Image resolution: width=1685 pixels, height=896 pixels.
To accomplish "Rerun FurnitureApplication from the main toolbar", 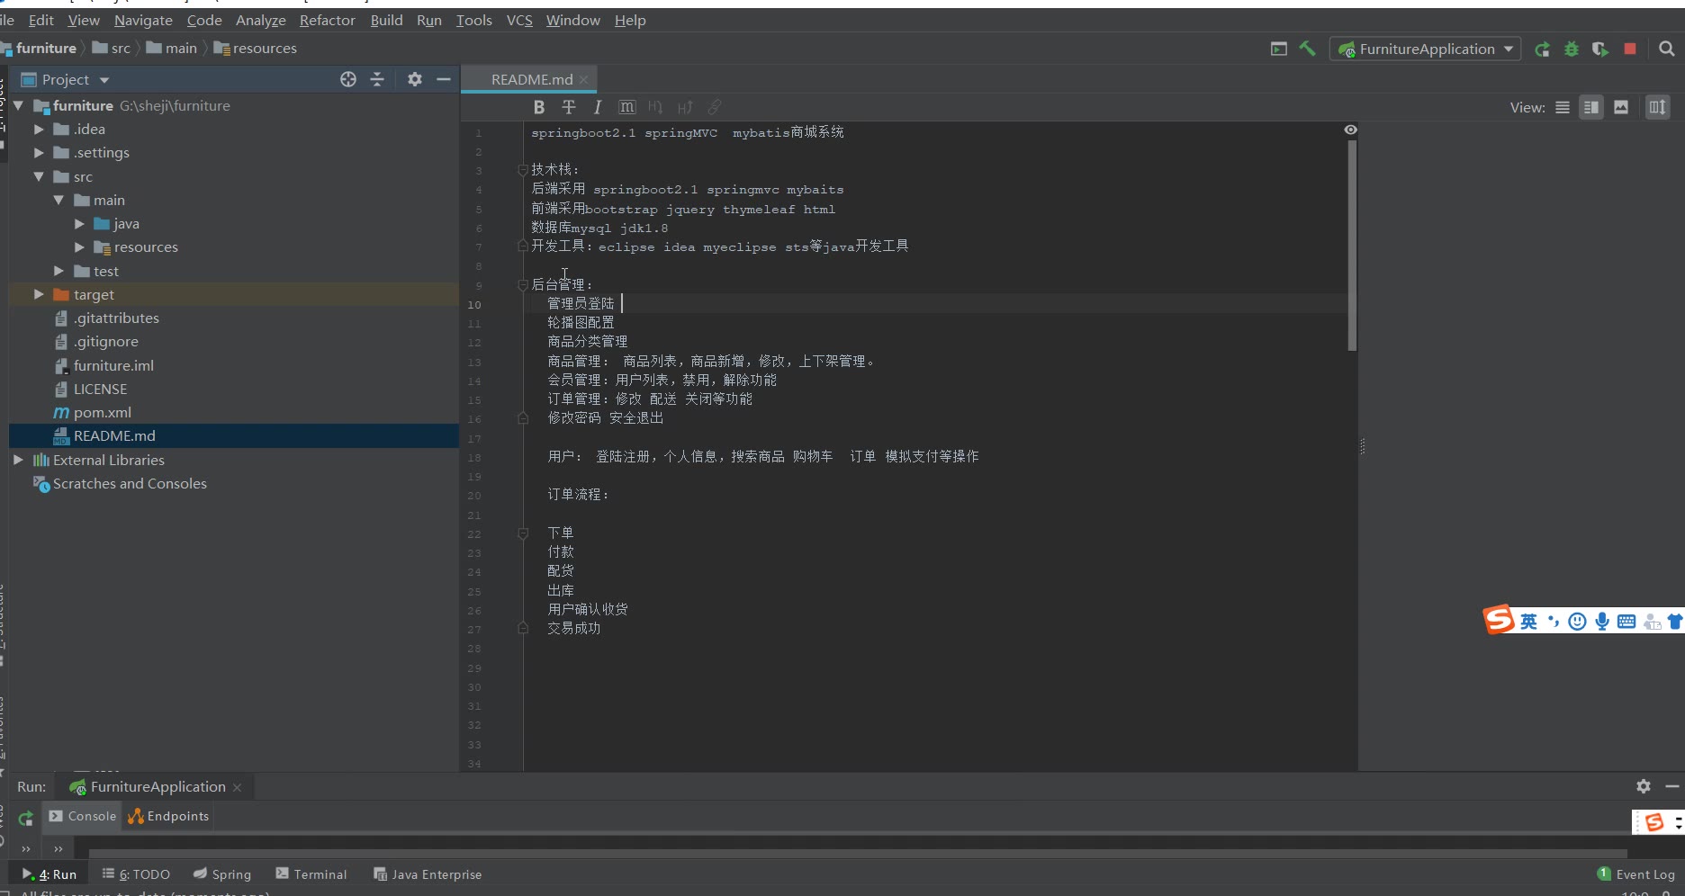I will click(x=1543, y=49).
